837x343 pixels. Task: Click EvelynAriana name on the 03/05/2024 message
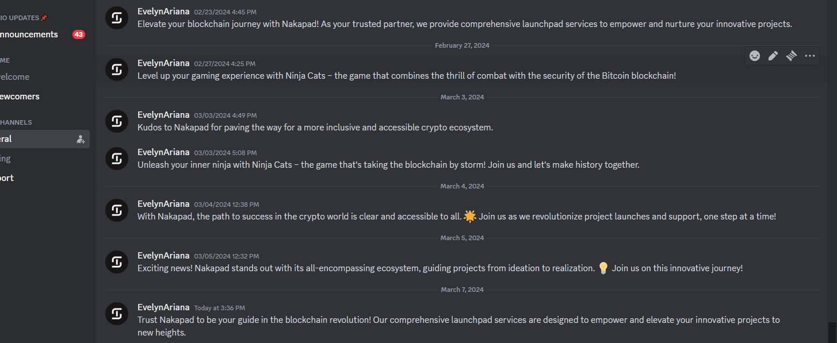pos(163,256)
